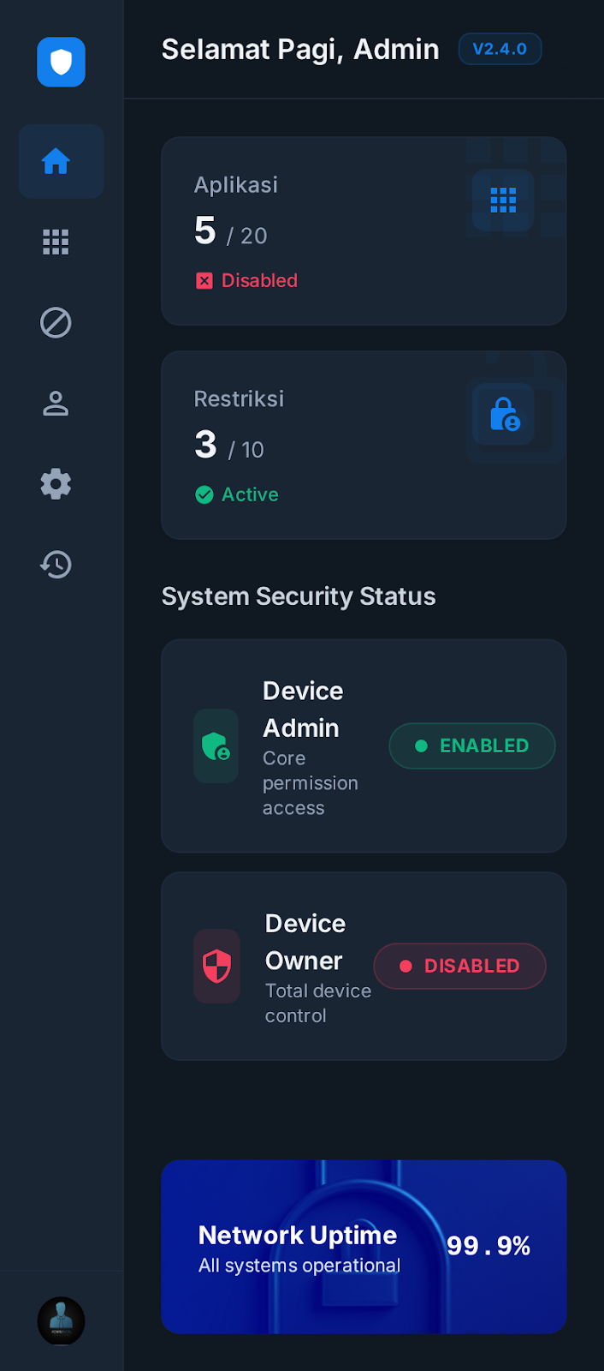Click the shield app logo at the top

61,63
